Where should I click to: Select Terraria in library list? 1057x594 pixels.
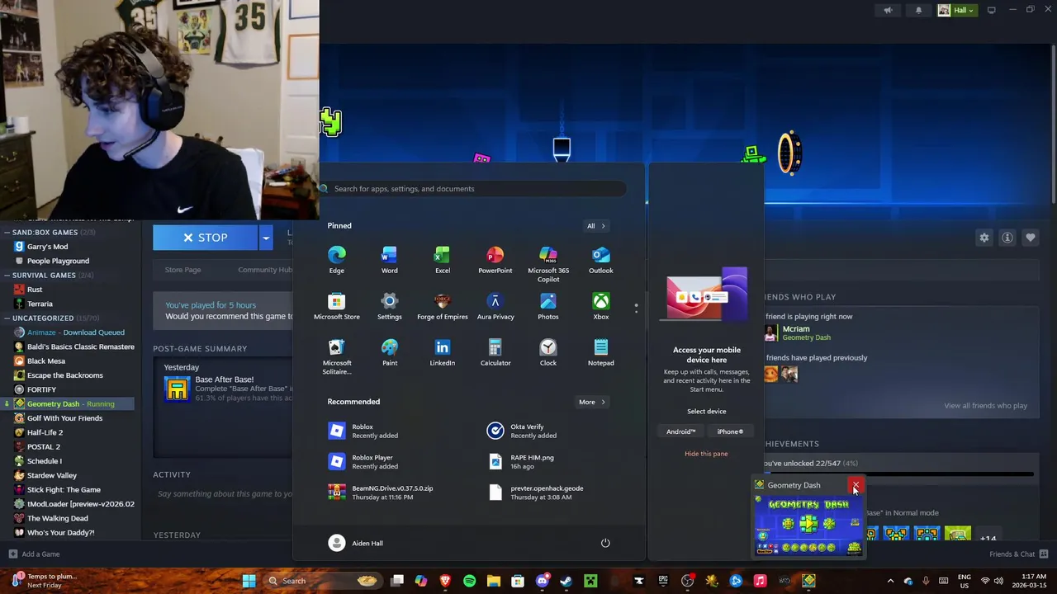click(x=40, y=304)
